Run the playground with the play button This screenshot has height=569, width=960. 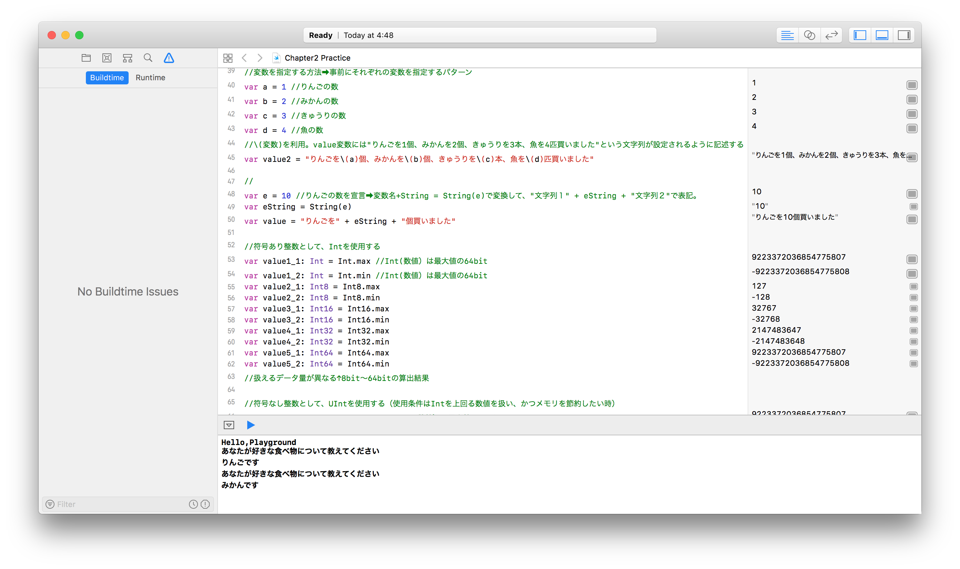[x=251, y=425]
